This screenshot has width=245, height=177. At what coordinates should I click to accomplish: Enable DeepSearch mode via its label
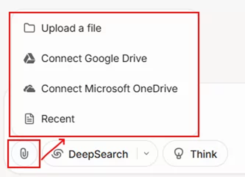(98, 154)
